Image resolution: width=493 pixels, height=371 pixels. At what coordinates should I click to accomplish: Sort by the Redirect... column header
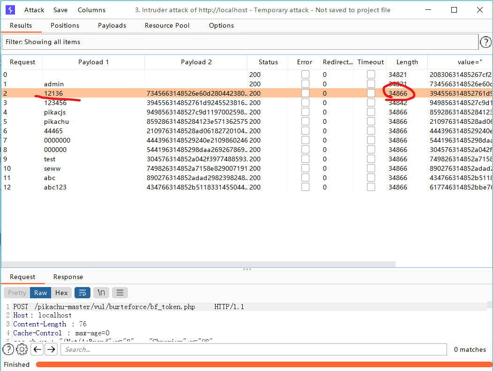(x=337, y=62)
